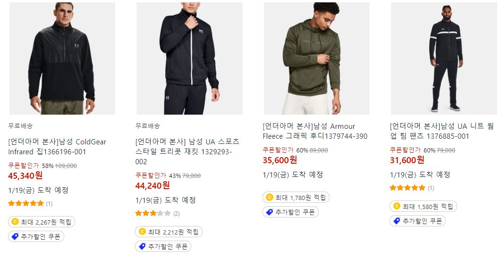Click the 추가할인 쿠폰 badge under 31,600원 product

(417, 221)
